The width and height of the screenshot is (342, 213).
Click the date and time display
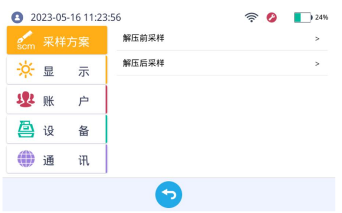click(x=76, y=18)
